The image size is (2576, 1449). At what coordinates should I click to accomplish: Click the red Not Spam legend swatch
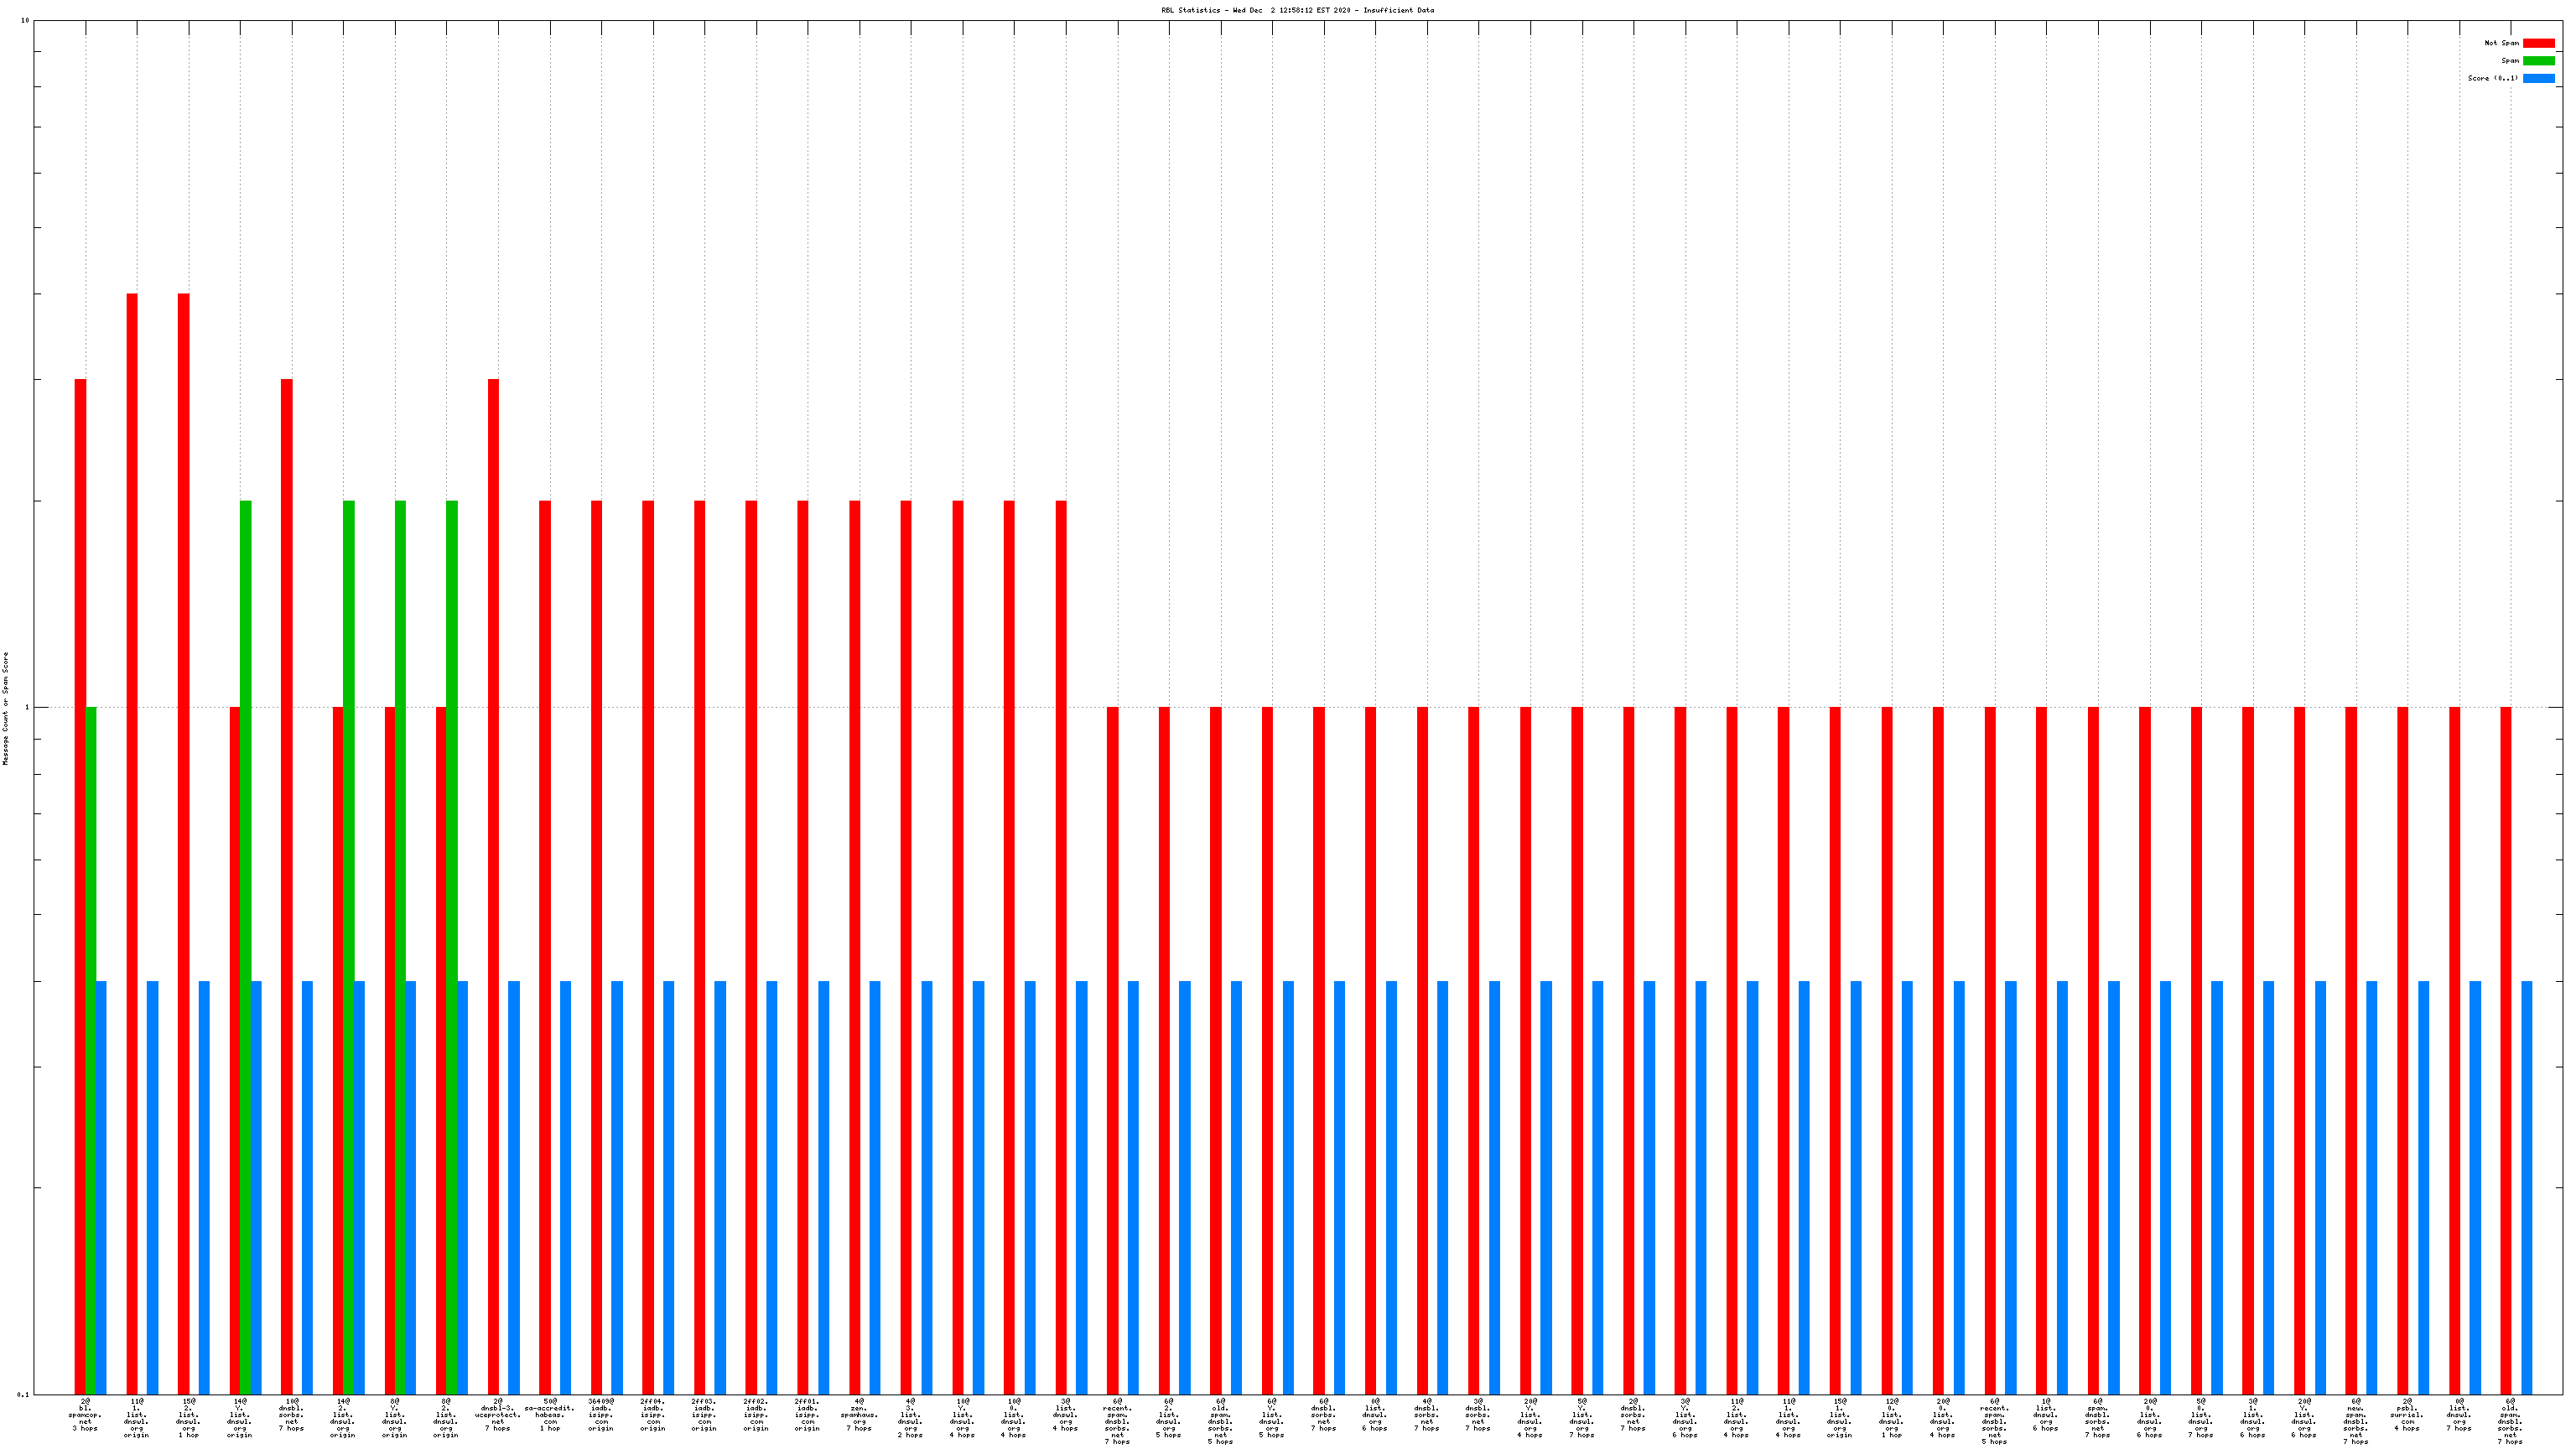[x=2538, y=43]
